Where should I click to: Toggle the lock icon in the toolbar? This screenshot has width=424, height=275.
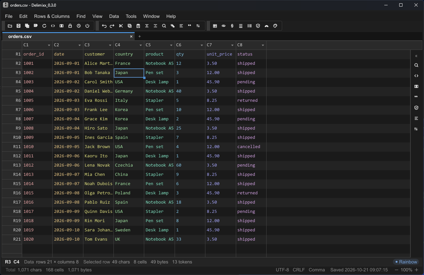[x=70, y=26]
